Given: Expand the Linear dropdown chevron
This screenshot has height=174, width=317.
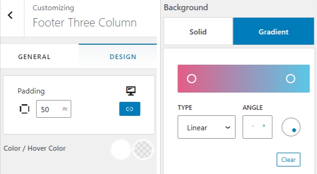Looking at the screenshot, I should coord(228,127).
